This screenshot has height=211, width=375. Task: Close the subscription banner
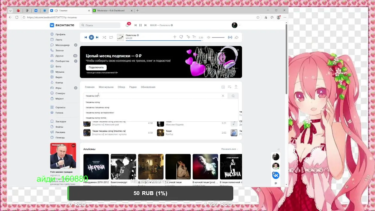pyautogui.click(x=238, y=50)
